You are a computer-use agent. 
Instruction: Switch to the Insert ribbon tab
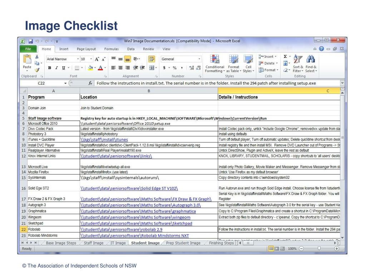pyautogui.click(x=64, y=49)
